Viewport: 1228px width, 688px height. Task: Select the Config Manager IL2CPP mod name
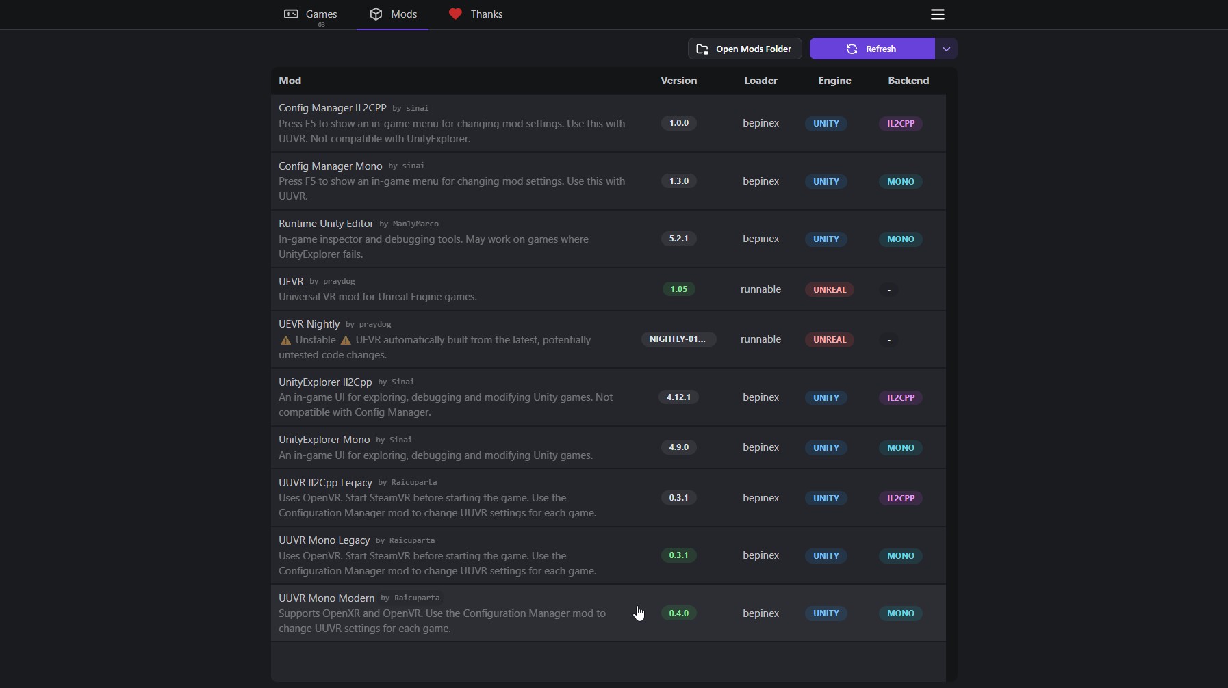point(333,108)
